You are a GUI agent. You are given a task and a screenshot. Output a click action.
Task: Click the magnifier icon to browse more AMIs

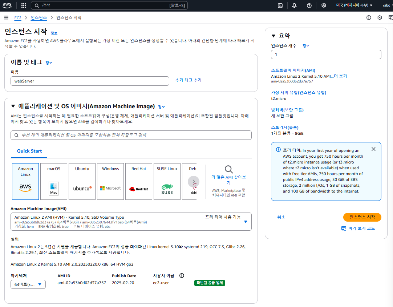[228, 169]
